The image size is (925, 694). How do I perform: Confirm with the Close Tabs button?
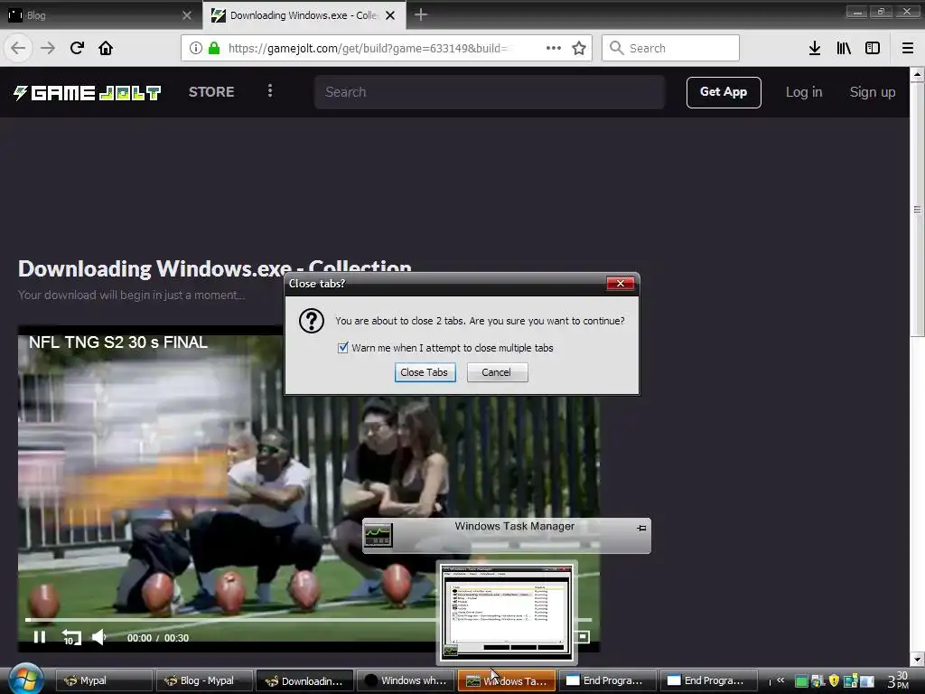click(x=425, y=372)
